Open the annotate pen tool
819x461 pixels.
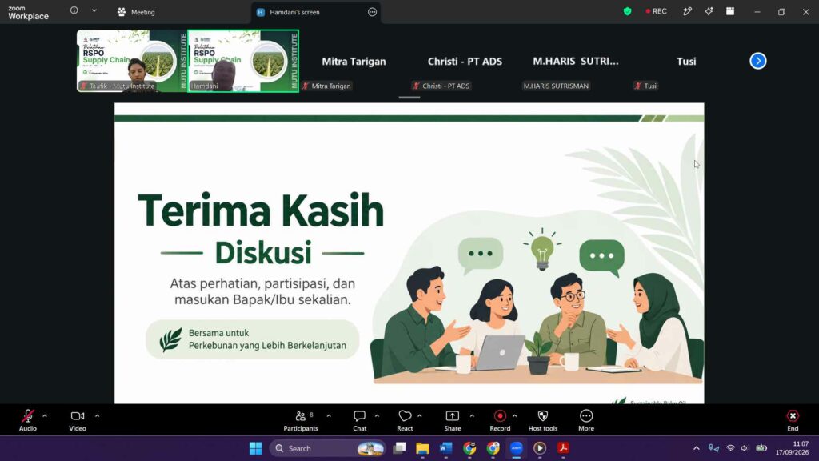coord(687,11)
